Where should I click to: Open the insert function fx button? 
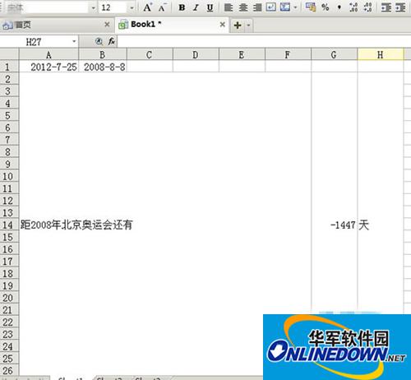tap(112, 42)
